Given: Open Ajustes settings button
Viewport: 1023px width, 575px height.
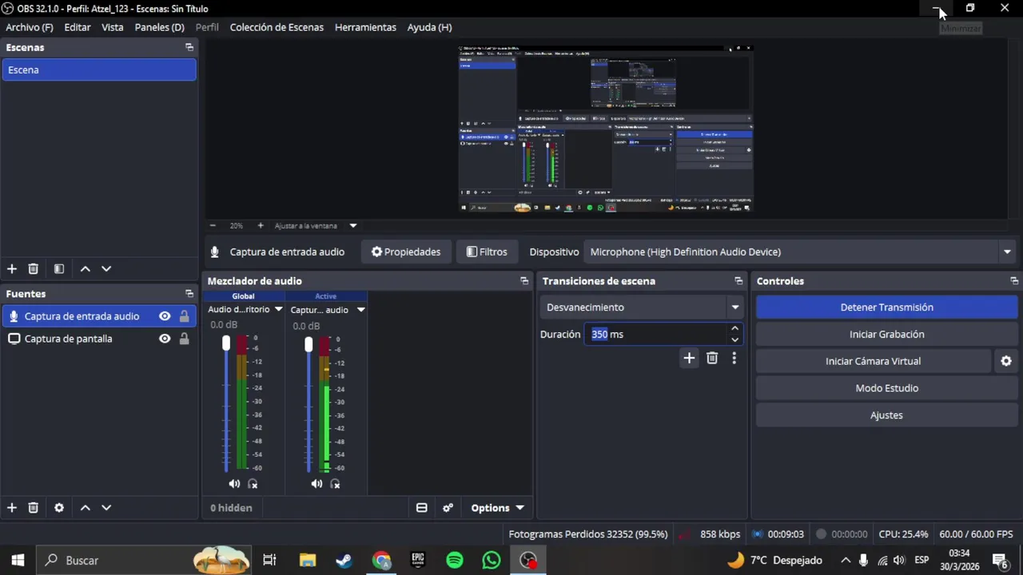Looking at the screenshot, I should tap(886, 415).
